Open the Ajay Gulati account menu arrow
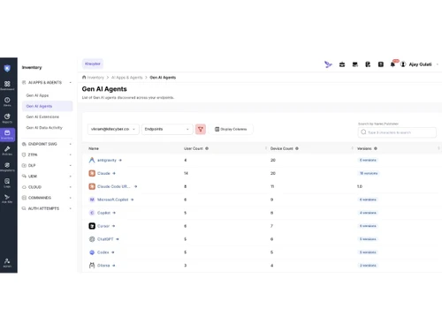This screenshot has width=442, height=331. 438,64
